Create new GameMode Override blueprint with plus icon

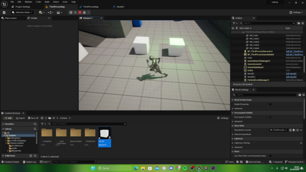coord(297,130)
